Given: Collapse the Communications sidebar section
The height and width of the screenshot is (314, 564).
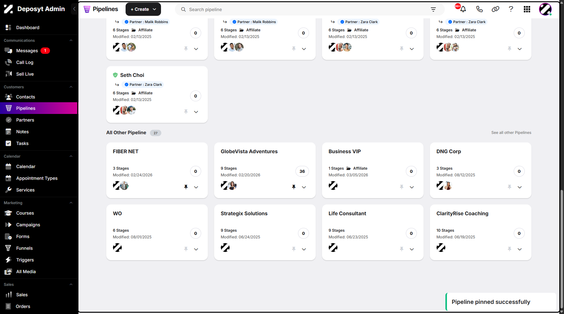Looking at the screenshot, I should click(x=71, y=41).
